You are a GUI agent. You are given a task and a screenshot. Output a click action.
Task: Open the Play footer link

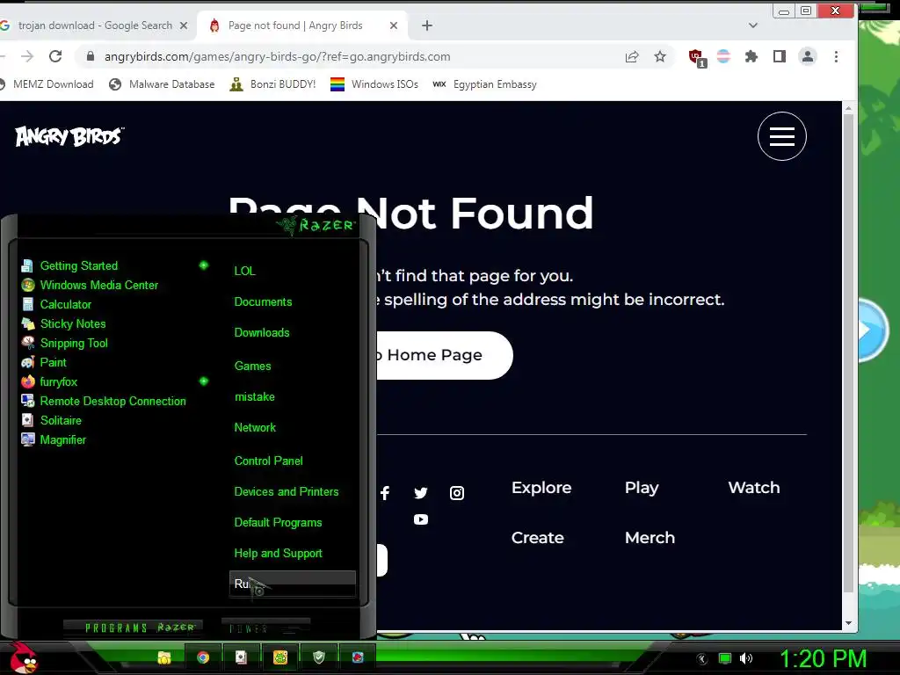click(x=641, y=487)
